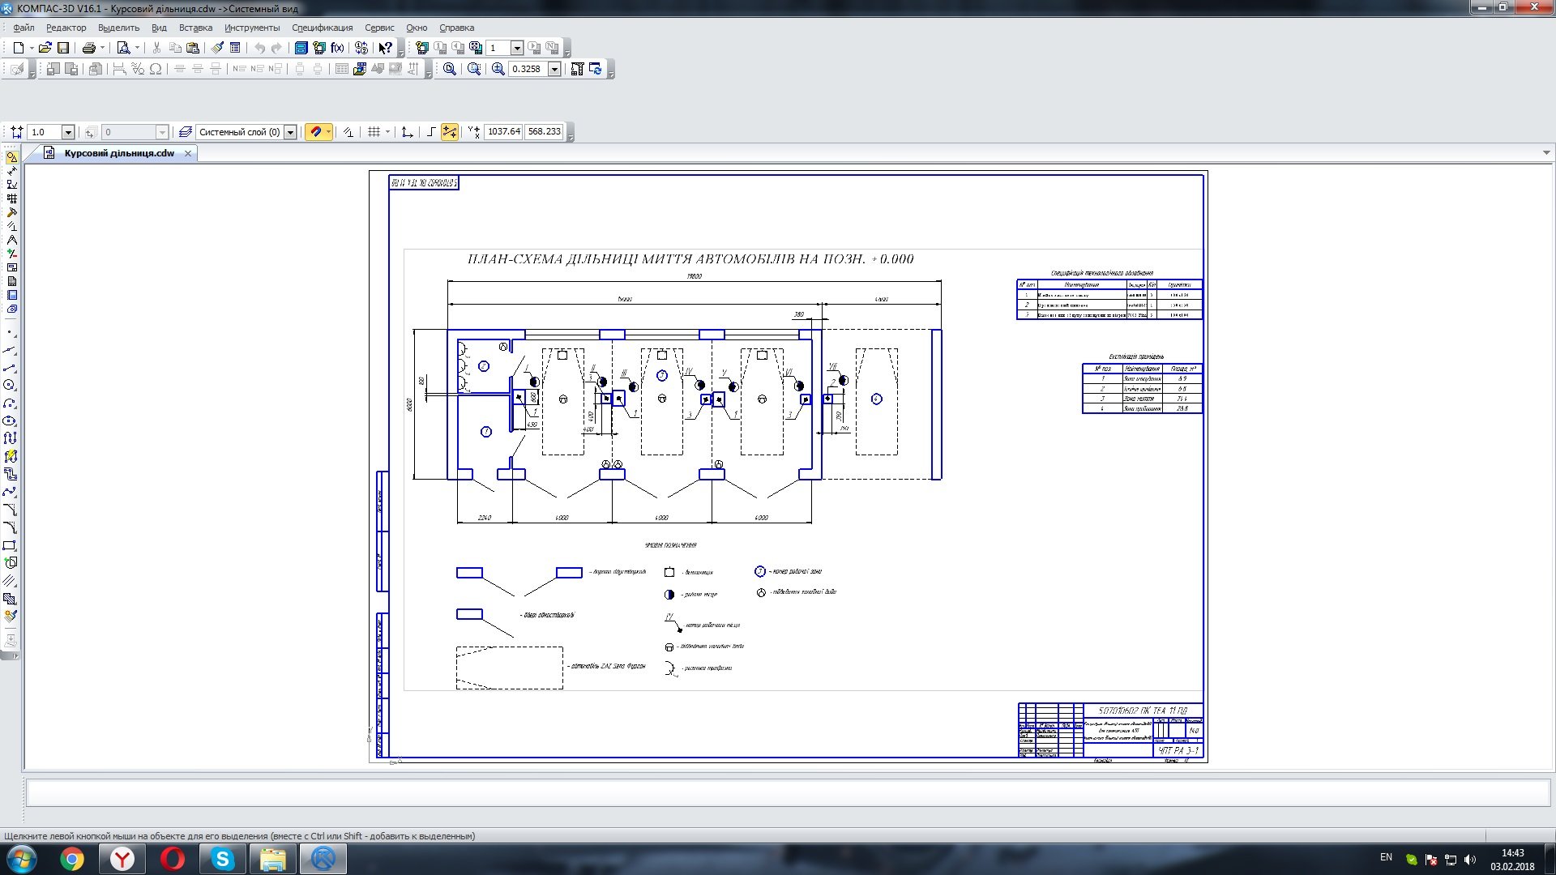Switch to Курсовий дільниця.cdw tab

click(119, 153)
